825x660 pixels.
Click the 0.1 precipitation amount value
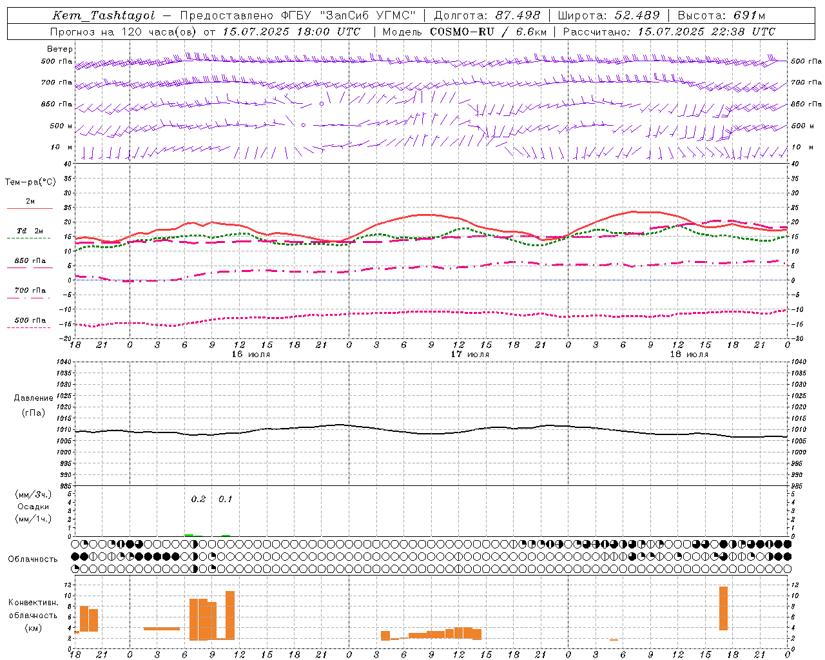click(225, 499)
